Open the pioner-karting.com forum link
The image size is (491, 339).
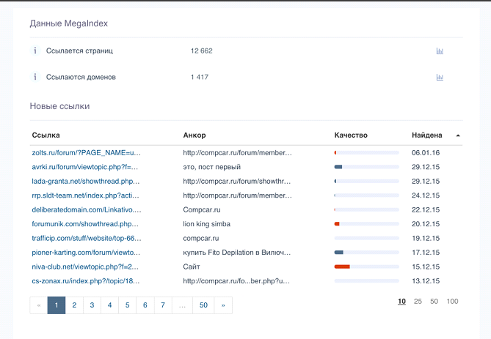tap(86, 253)
